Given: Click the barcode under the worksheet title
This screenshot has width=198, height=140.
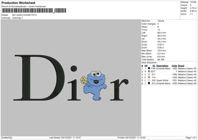Looking at the screenshot, I should 34,11.
